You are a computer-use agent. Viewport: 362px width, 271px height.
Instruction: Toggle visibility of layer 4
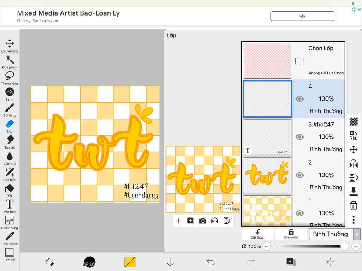[299, 99]
